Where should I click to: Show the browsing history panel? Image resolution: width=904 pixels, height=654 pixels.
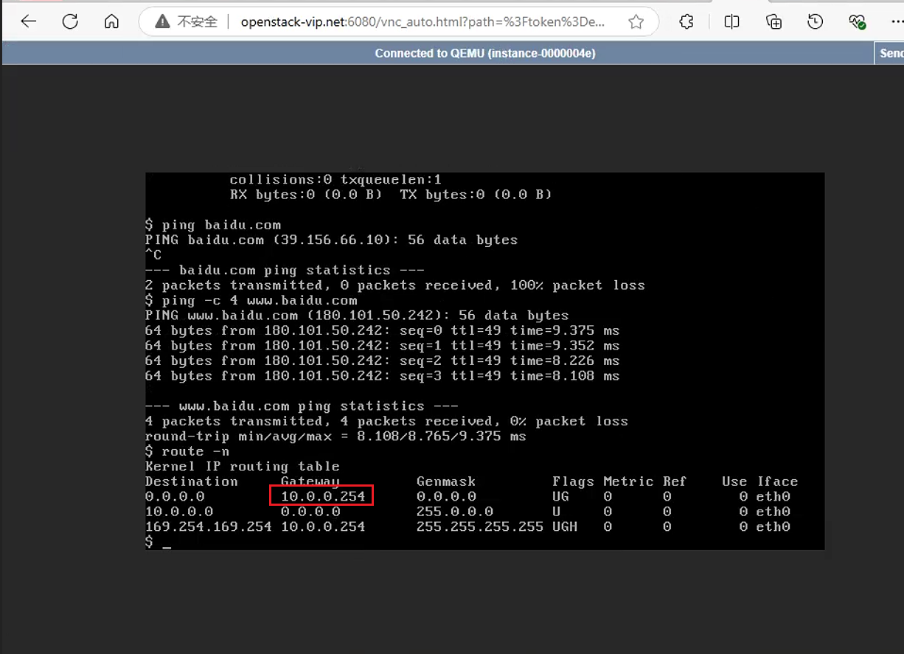coord(815,22)
